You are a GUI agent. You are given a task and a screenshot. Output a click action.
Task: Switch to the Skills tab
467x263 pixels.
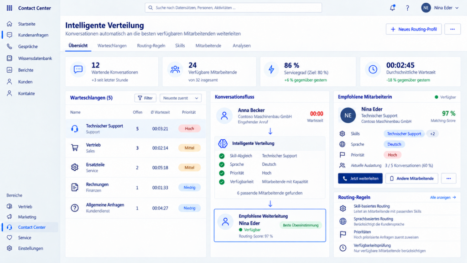click(x=180, y=46)
